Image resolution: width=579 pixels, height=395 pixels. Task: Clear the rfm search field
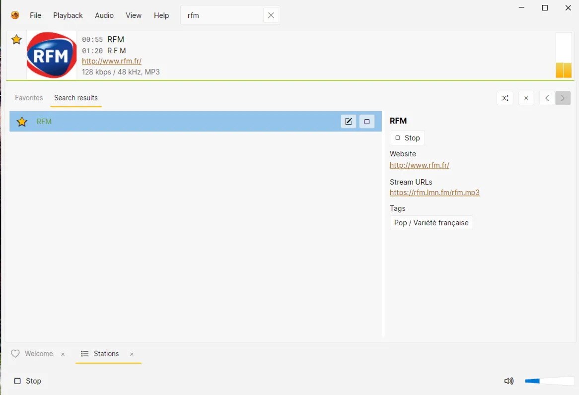(271, 15)
